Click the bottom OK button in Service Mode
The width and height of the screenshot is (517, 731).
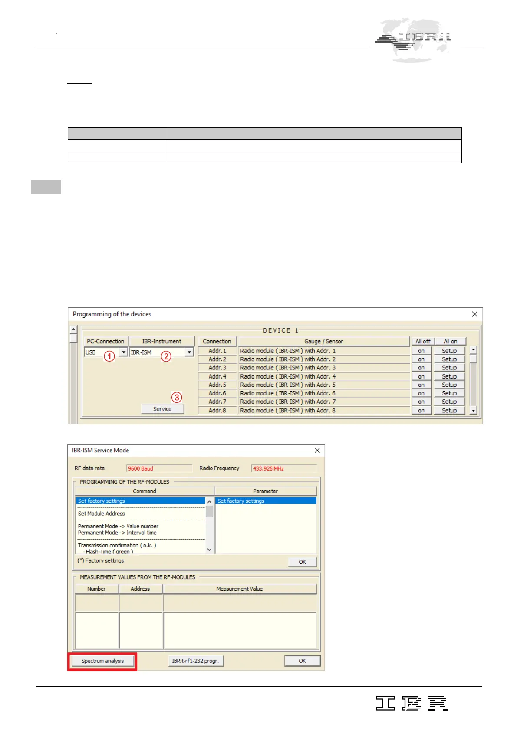pos(302,661)
